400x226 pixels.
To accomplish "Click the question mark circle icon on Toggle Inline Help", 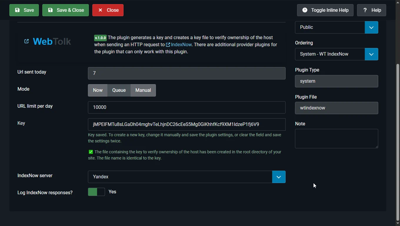I will [x=305, y=10].
